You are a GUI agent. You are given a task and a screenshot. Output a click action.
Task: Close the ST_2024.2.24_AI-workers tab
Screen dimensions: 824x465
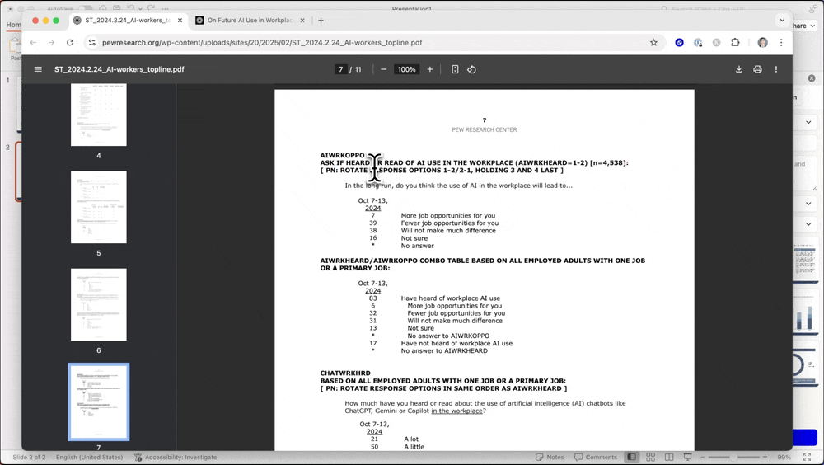pyautogui.click(x=180, y=21)
